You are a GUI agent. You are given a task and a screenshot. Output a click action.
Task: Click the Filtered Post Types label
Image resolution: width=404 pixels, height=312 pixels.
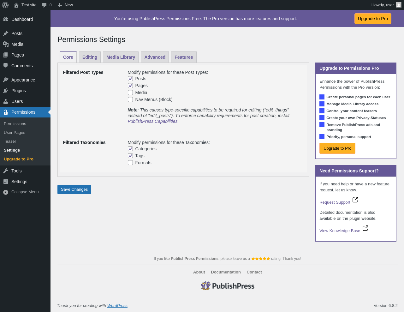click(x=83, y=72)
